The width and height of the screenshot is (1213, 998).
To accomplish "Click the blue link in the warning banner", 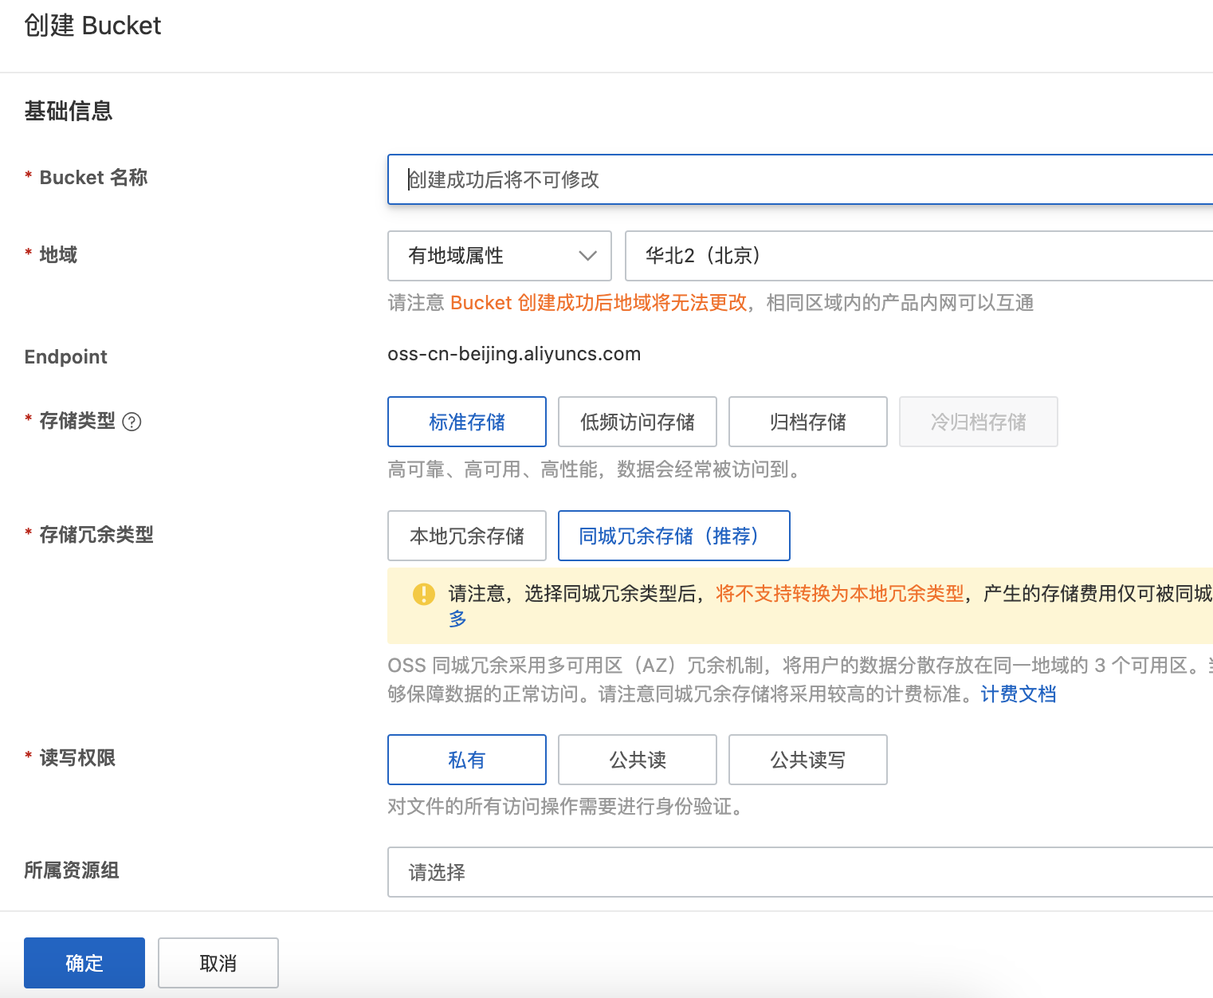I will [x=457, y=619].
